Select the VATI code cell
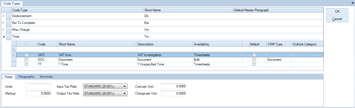The width and height of the screenshot is (355, 108). [47, 55]
